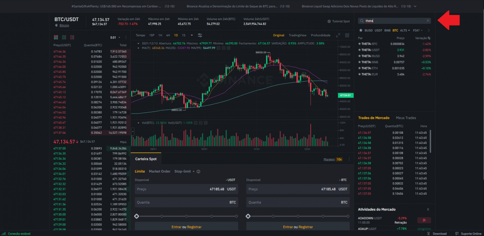Collapse Atividades do Mercado panel arrows

click(x=428, y=209)
